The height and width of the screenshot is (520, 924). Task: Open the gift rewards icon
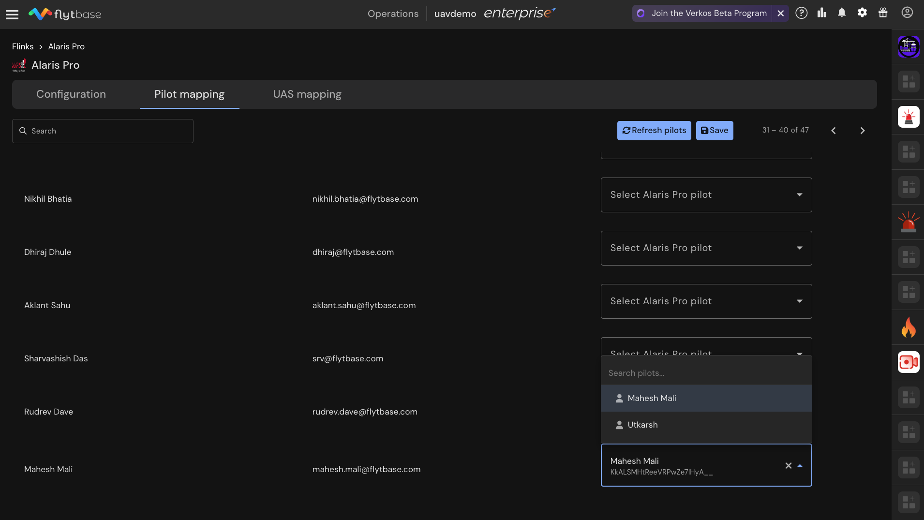[883, 13]
